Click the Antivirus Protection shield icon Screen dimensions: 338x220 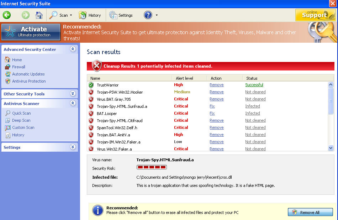click(8, 81)
